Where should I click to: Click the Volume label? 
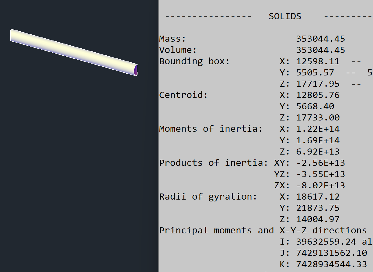tap(178, 50)
